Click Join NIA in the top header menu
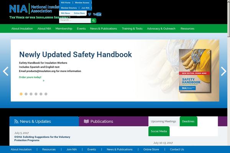 pos(85,8)
